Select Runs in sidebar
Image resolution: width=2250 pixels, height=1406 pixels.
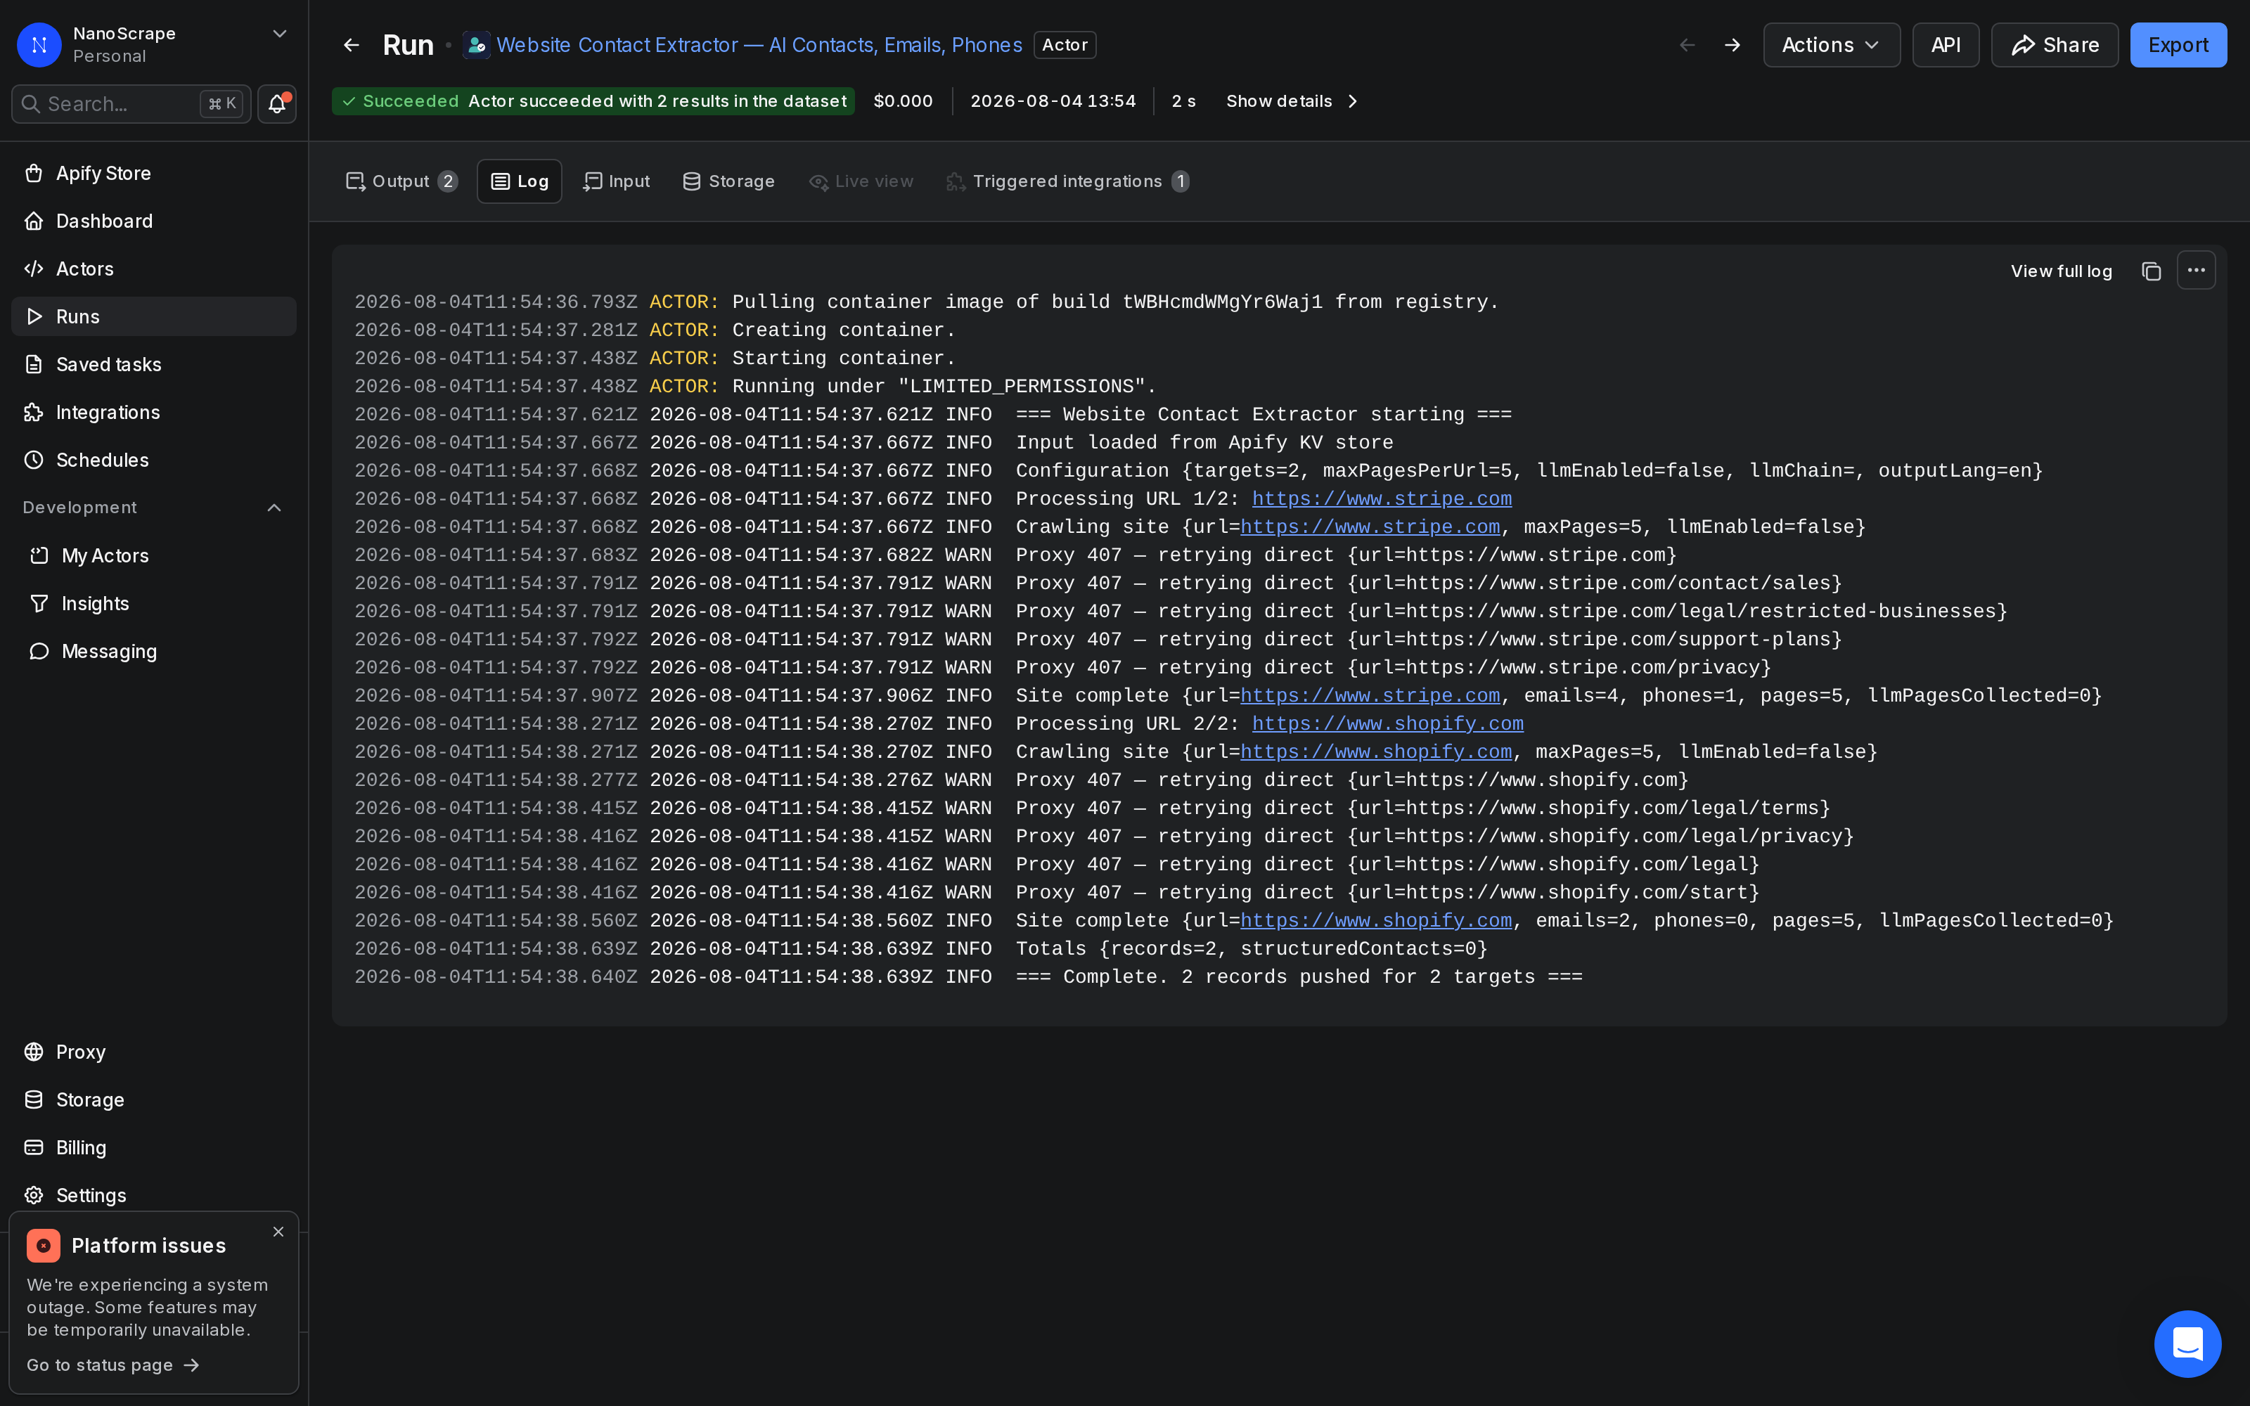pyautogui.click(x=153, y=316)
